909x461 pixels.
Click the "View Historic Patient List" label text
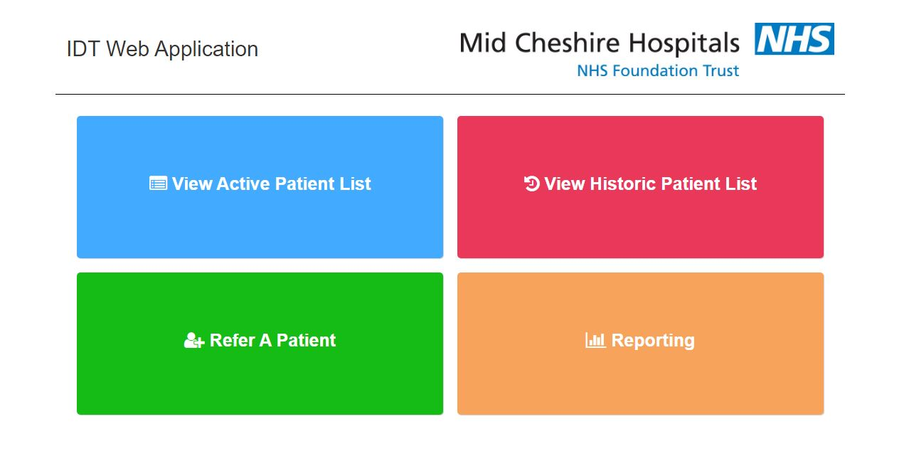coord(650,184)
